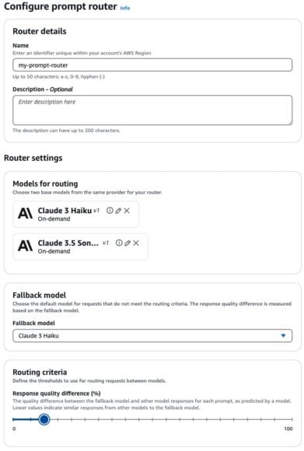This screenshot has width=304, height=451.
Task: Edit the Claude 3.5 Sonnet model selection
Action: pos(128,243)
